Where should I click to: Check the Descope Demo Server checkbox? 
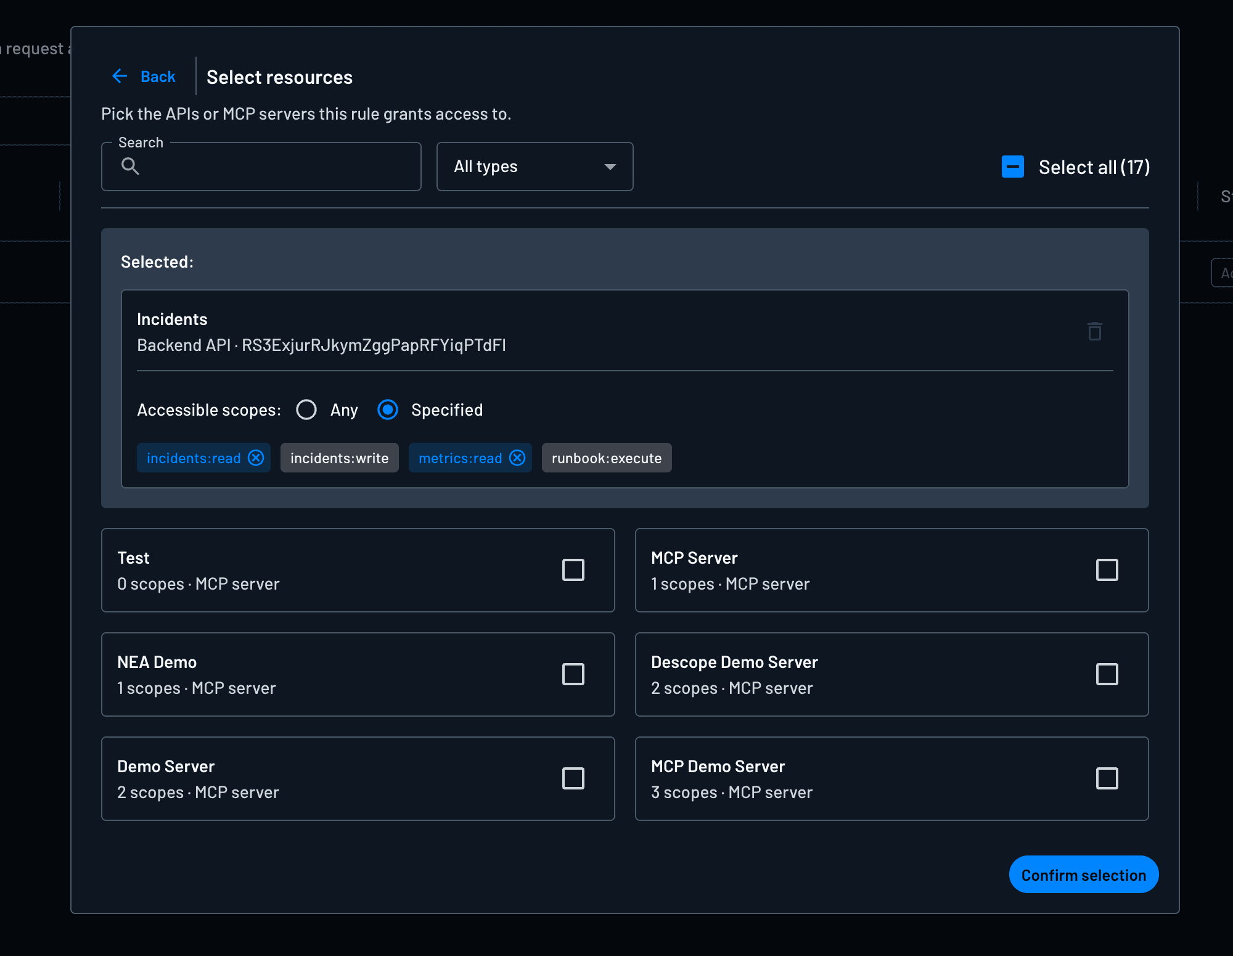coord(1107,674)
